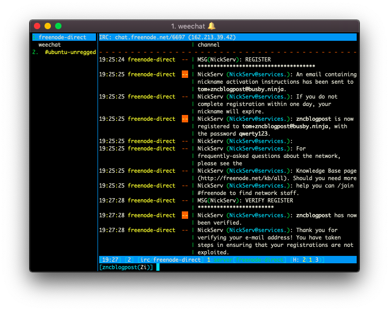389x311 pixels.
Task: Click the MSG(NickServ): VERIFY REGISTER line
Action: [245, 200]
